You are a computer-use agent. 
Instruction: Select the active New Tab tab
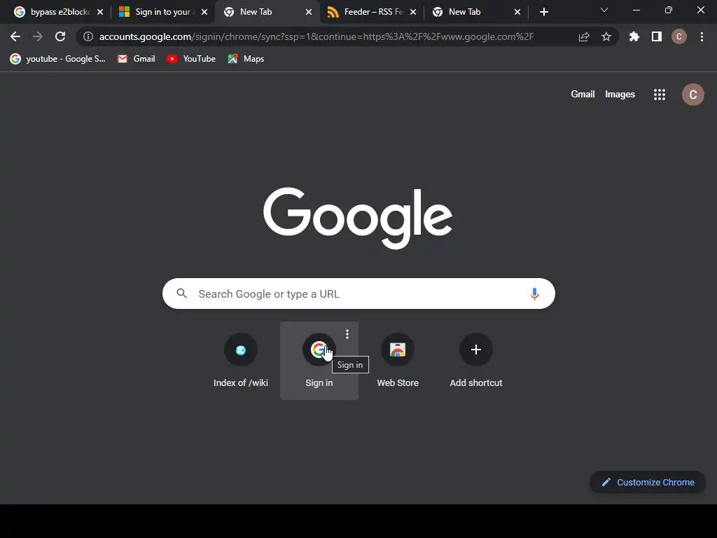pos(267,12)
